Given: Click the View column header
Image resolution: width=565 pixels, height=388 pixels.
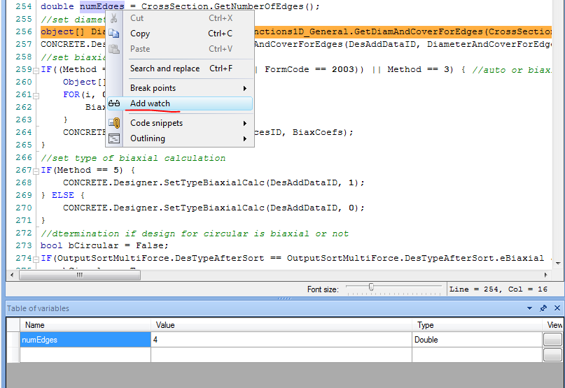Looking at the screenshot, I should (x=554, y=325).
